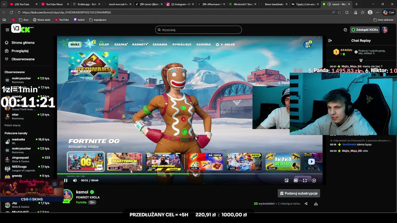Expand leaderboard chevron under 444dido
Screen dimensions: 397x223
pos(361,60)
